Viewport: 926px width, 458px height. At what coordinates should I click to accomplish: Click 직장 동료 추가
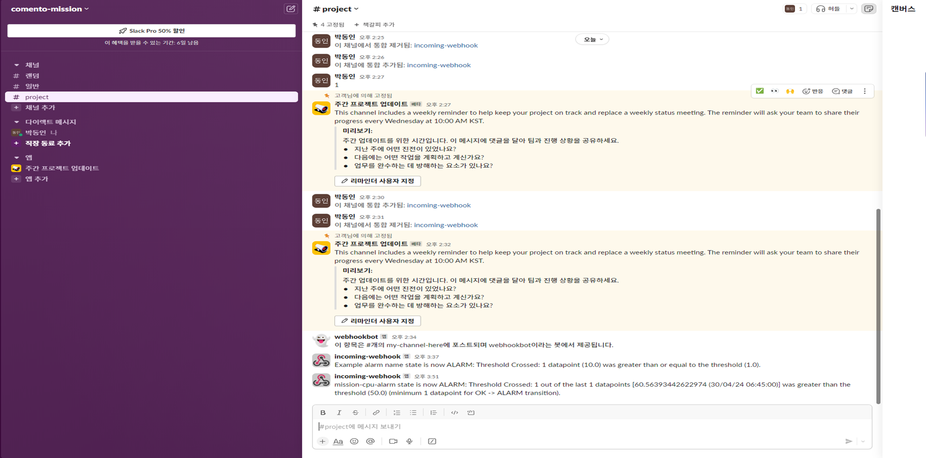pyautogui.click(x=48, y=143)
